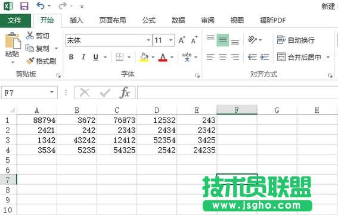The image size is (338, 215).
Task: Open the File (文件) tab
Action: tap(15, 21)
